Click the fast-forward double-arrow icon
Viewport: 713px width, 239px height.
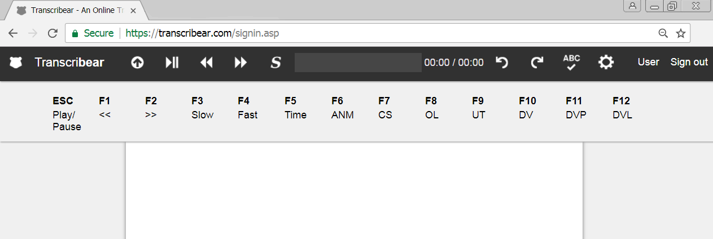pos(241,63)
